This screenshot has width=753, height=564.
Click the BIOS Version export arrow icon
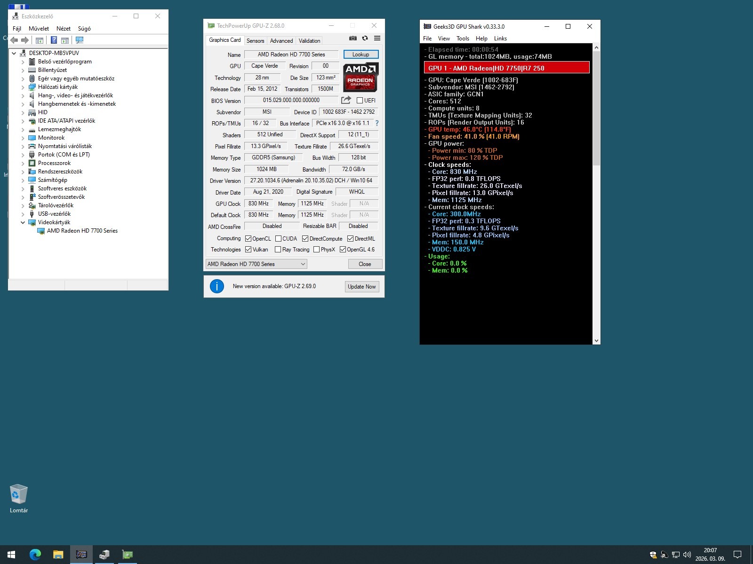[x=346, y=100]
